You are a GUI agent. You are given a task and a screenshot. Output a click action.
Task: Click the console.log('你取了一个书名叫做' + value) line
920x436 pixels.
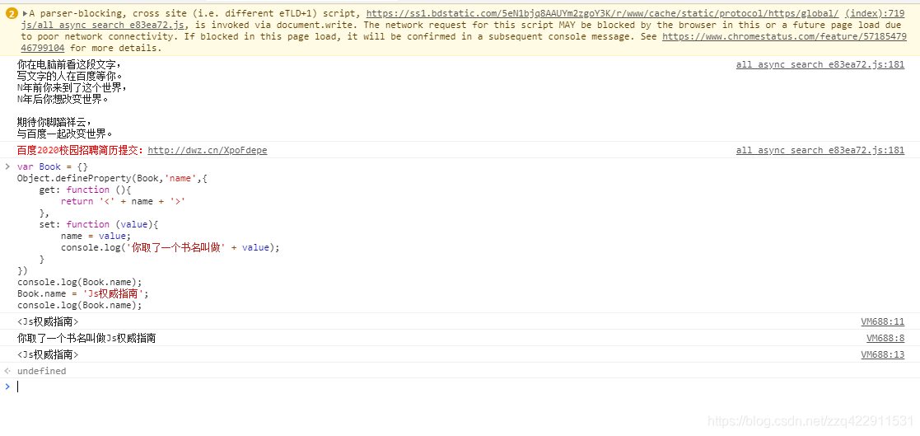pos(170,247)
